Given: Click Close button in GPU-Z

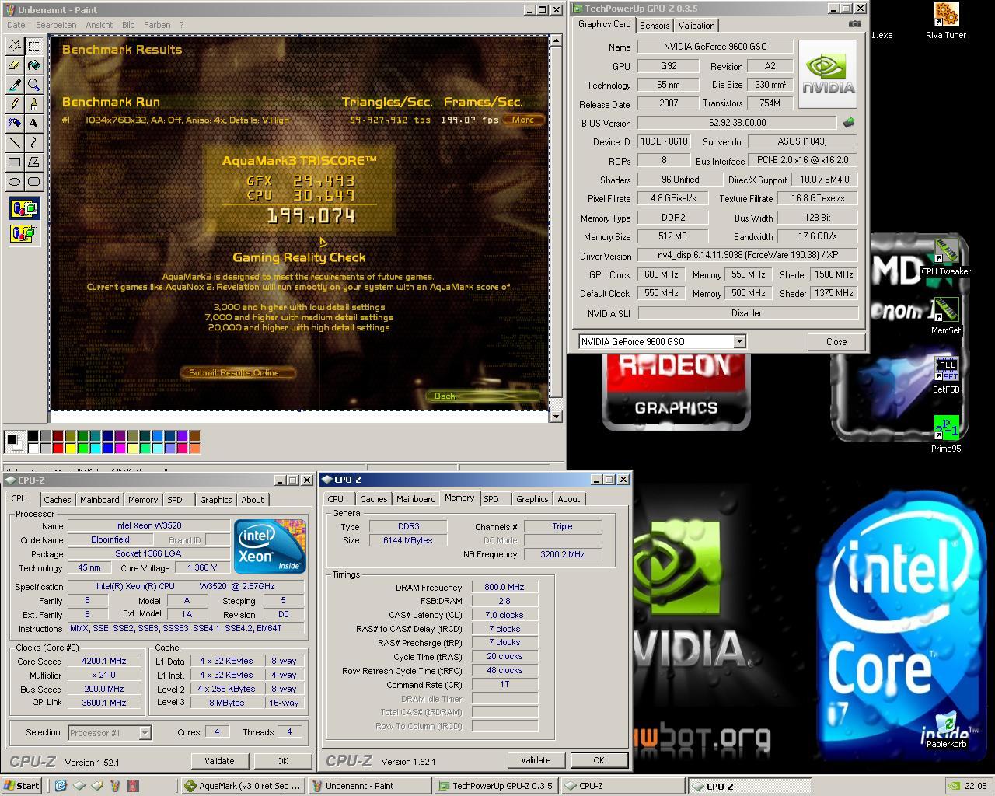Looking at the screenshot, I should [x=836, y=341].
